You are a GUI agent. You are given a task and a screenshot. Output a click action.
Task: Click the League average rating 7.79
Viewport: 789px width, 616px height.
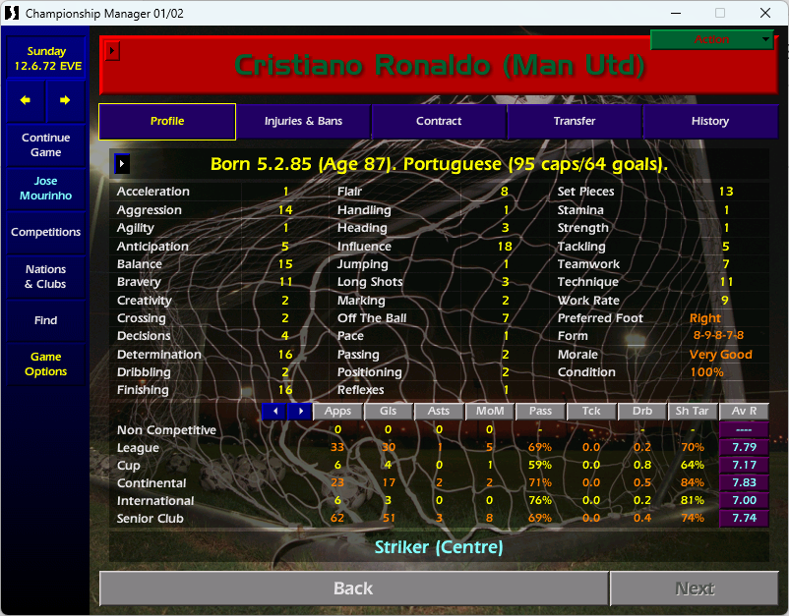(744, 447)
